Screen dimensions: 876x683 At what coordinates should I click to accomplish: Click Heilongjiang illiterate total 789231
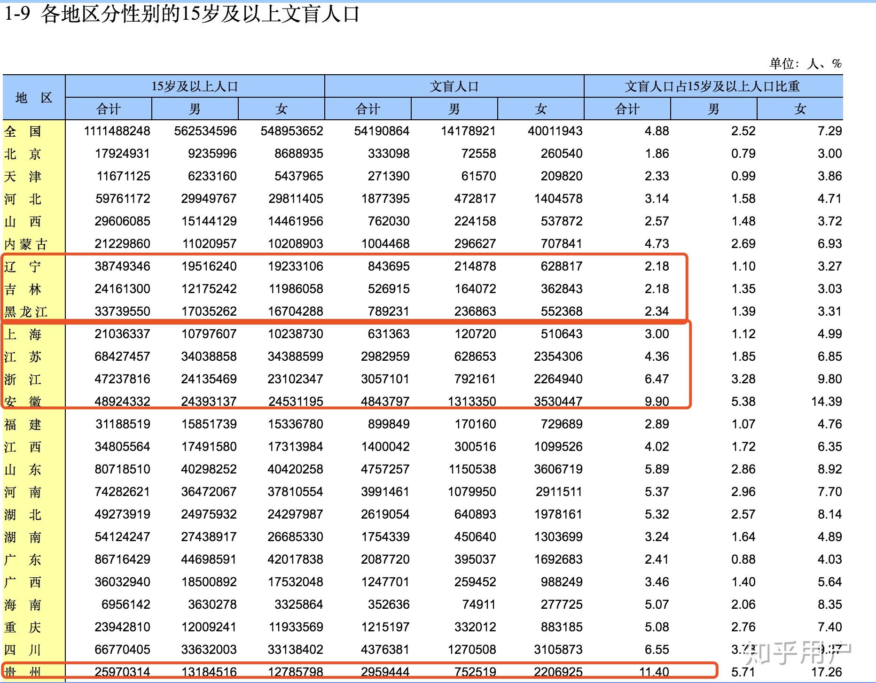point(389,311)
